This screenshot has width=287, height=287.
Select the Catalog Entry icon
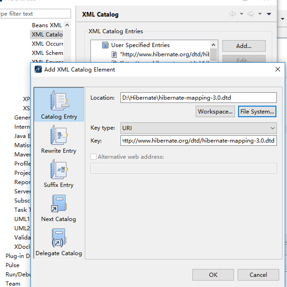(59, 100)
